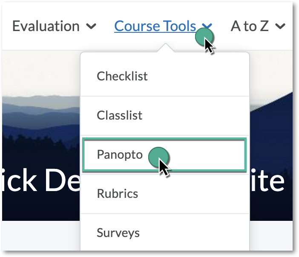
Task: Select the Rubrics menu entry
Action: pyautogui.click(x=118, y=194)
